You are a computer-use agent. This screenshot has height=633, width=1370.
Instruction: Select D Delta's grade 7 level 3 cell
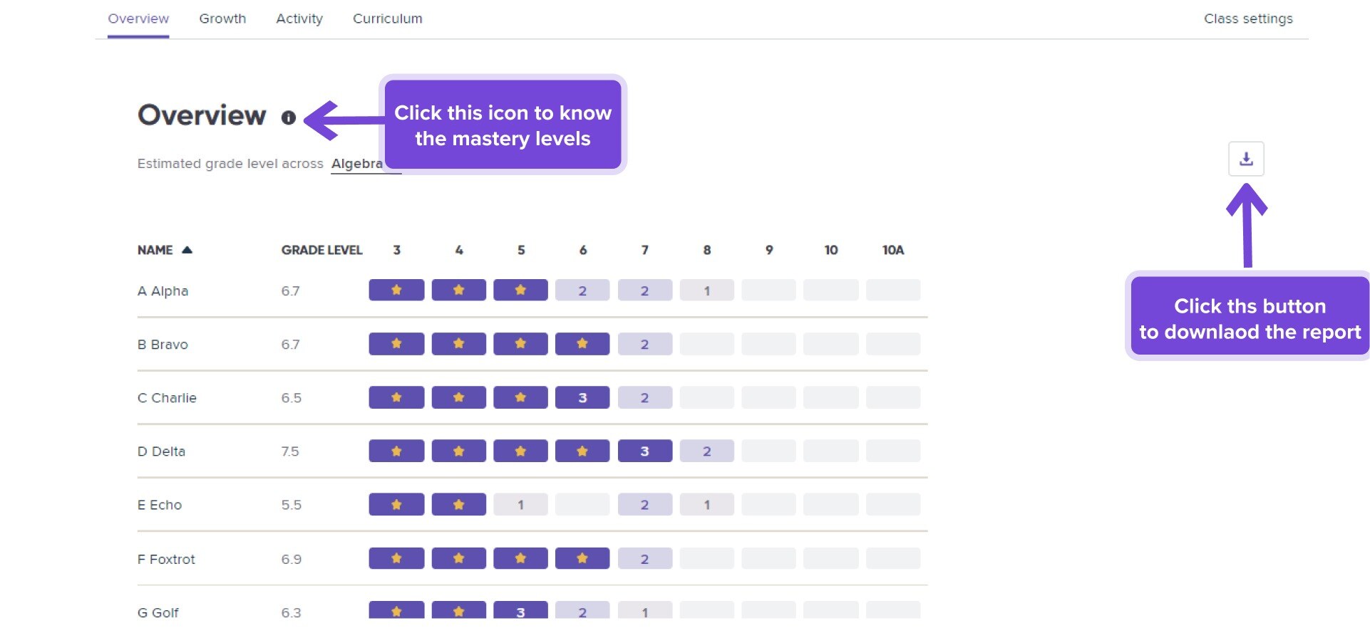point(644,451)
